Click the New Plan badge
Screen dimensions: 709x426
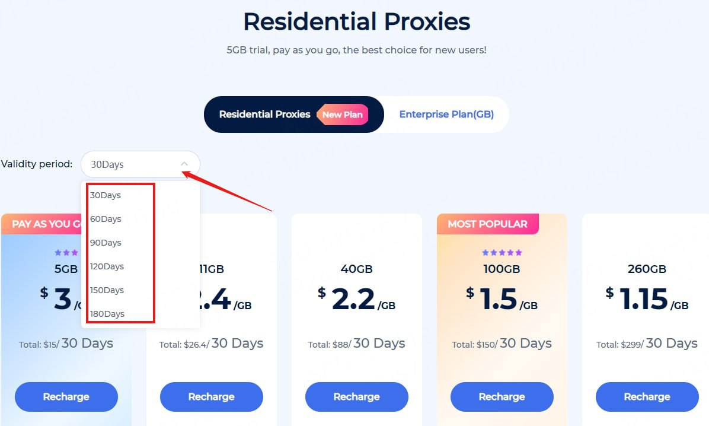342,115
